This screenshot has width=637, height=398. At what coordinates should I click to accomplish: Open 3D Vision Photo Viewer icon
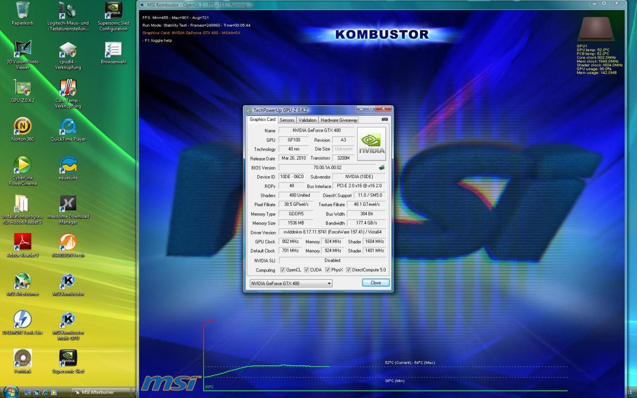pos(22,55)
